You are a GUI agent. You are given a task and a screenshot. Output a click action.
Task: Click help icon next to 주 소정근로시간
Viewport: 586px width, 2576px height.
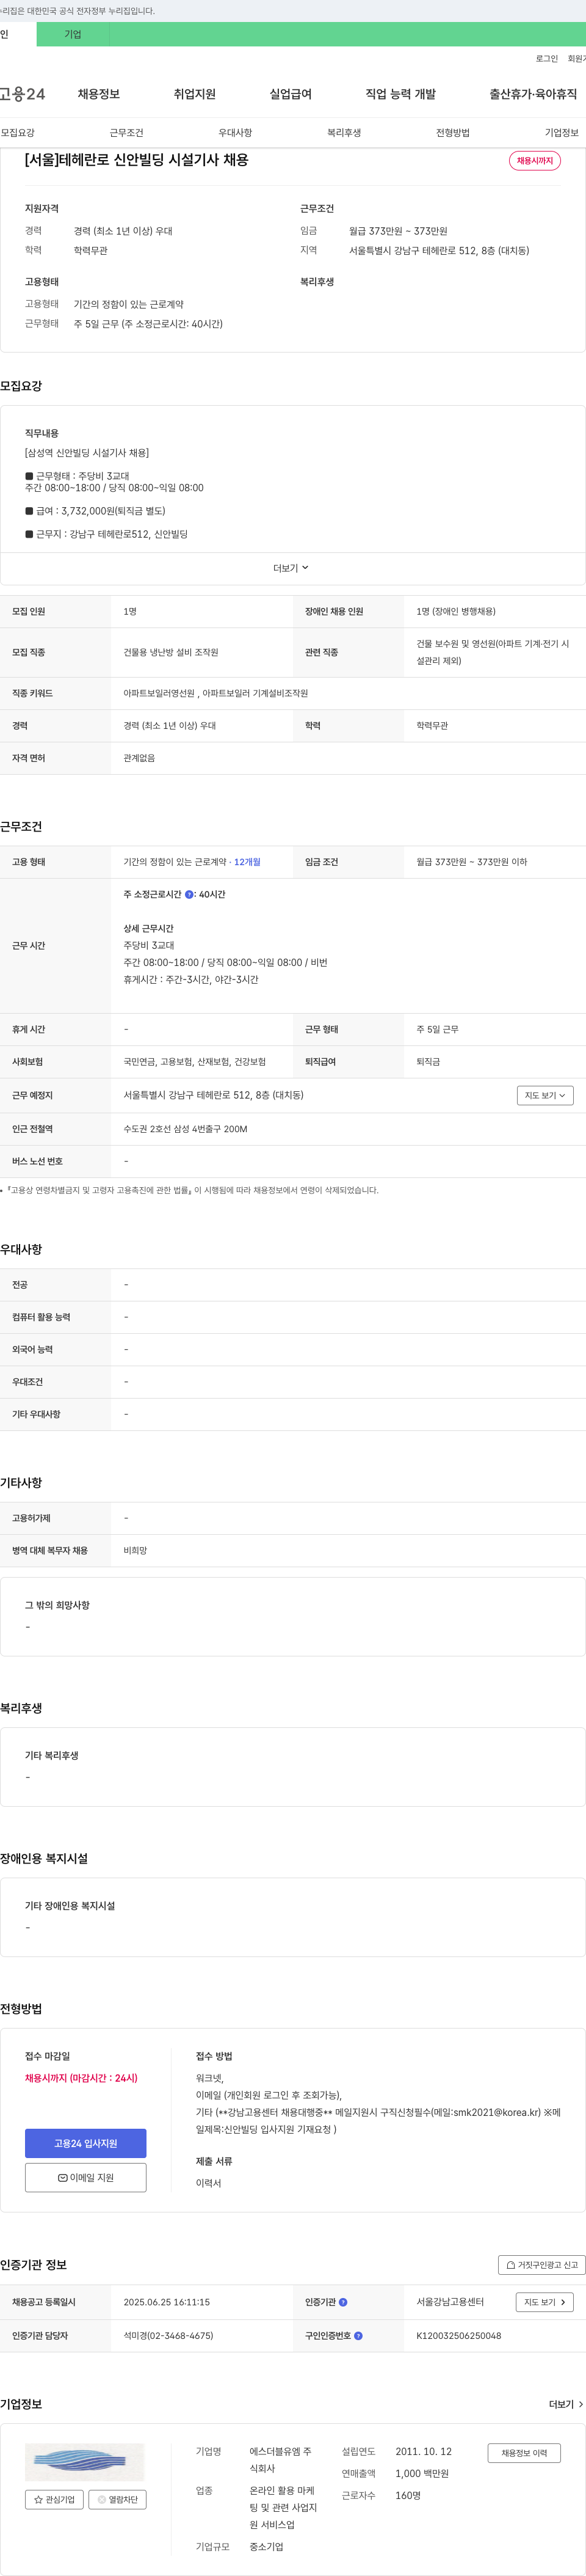190,895
